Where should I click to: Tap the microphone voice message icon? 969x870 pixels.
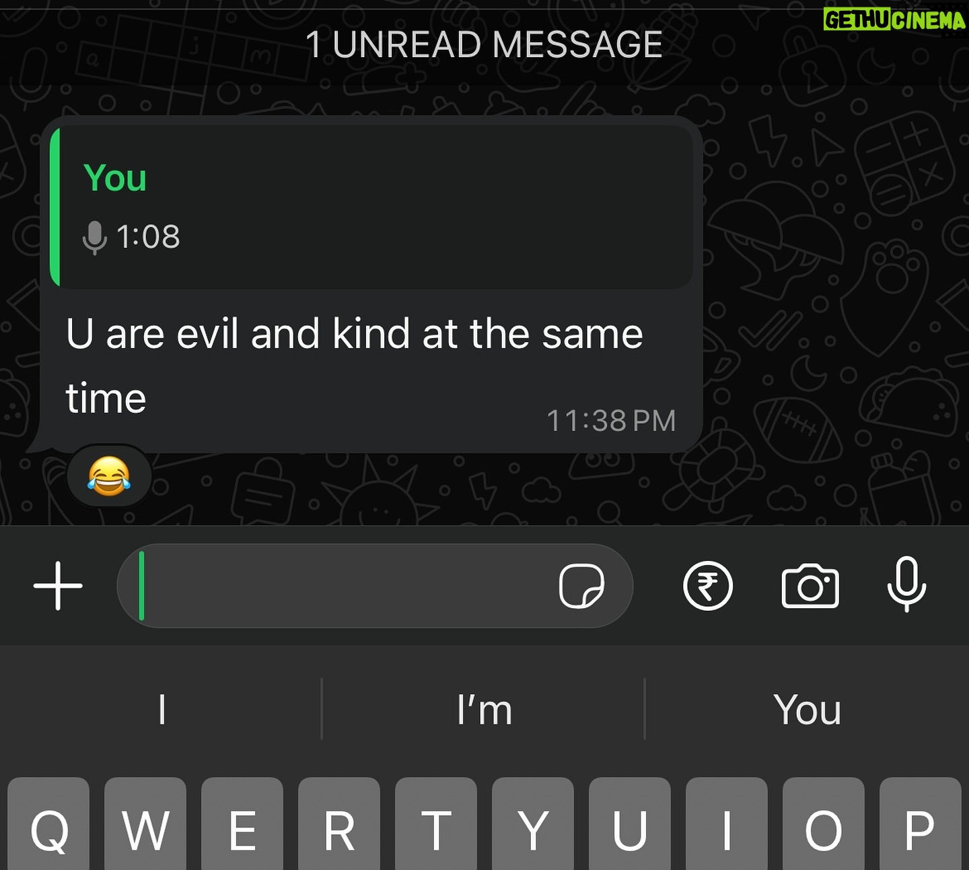[x=906, y=584]
